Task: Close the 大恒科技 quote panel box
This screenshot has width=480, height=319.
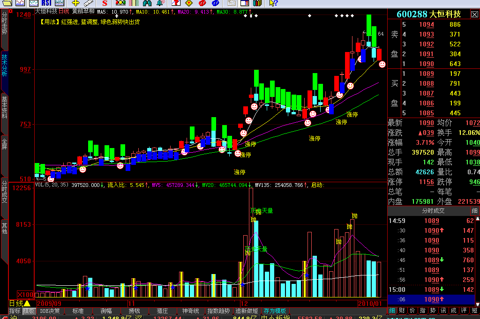Action: point(474,15)
